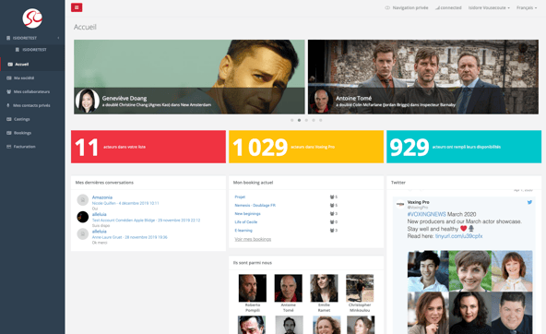Open the tinyurl.com link in the tweet

(458, 236)
